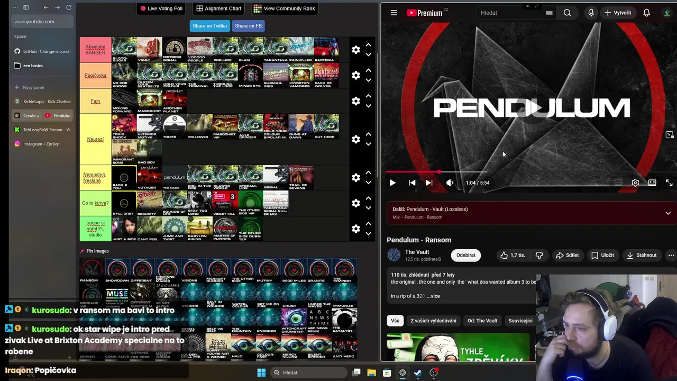Screen dimensions: 677x381
Task: Open more actions menu beside Stáhnout
Action: pos(671,255)
